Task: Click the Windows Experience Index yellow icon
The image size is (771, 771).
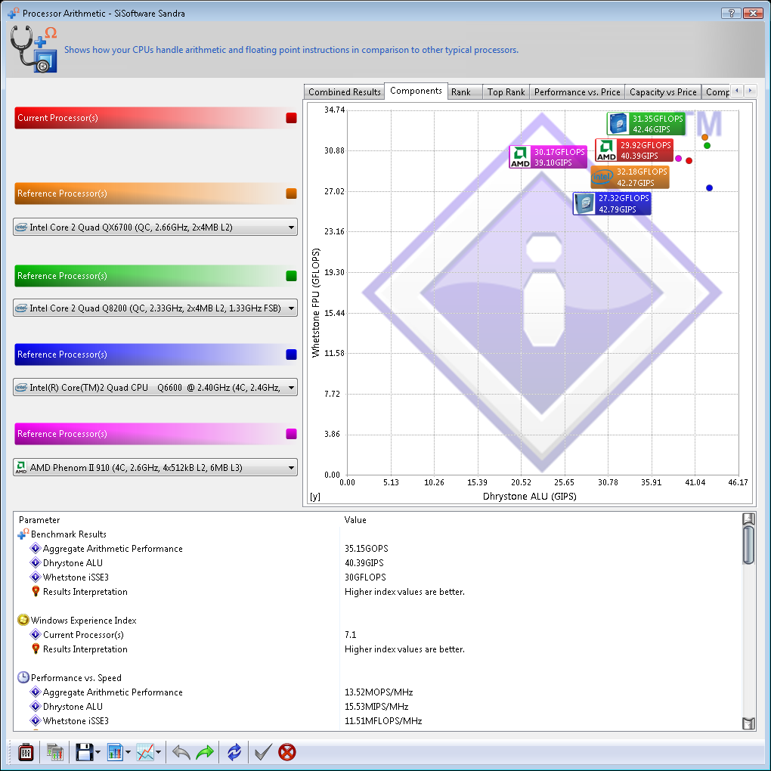Action: pyautogui.click(x=23, y=620)
